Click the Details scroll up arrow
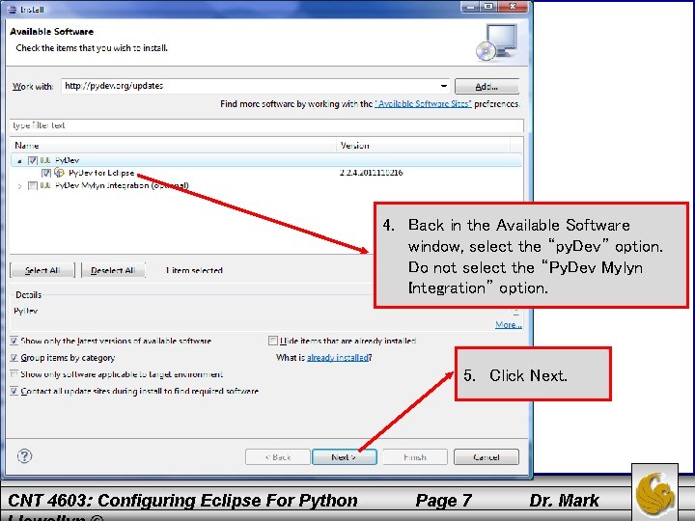695x521 pixels. [515, 312]
